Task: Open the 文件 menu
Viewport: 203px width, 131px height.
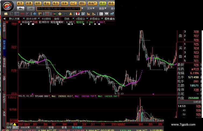Action: tap(91, 8)
